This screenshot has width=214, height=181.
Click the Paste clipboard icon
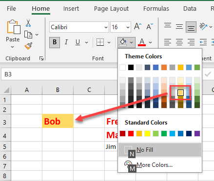[x=14, y=27]
